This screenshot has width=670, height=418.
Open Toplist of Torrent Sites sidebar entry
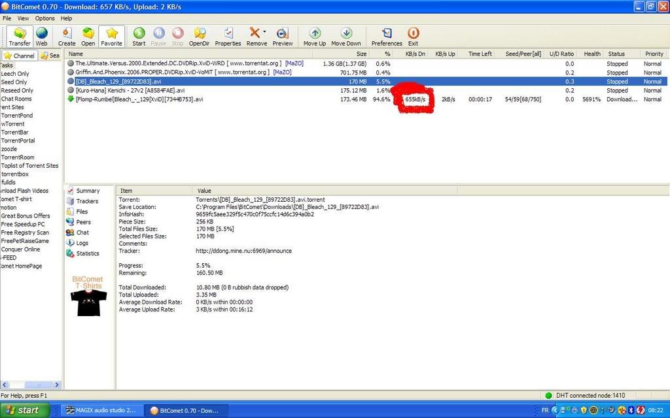click(x=30, y=165)
